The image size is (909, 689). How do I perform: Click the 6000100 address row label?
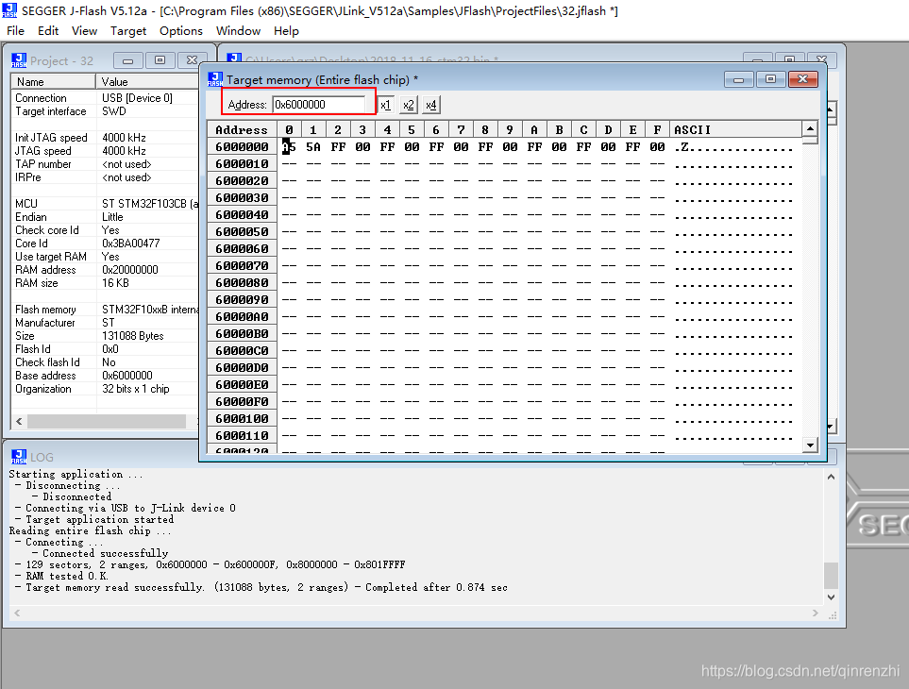(242, 419)
